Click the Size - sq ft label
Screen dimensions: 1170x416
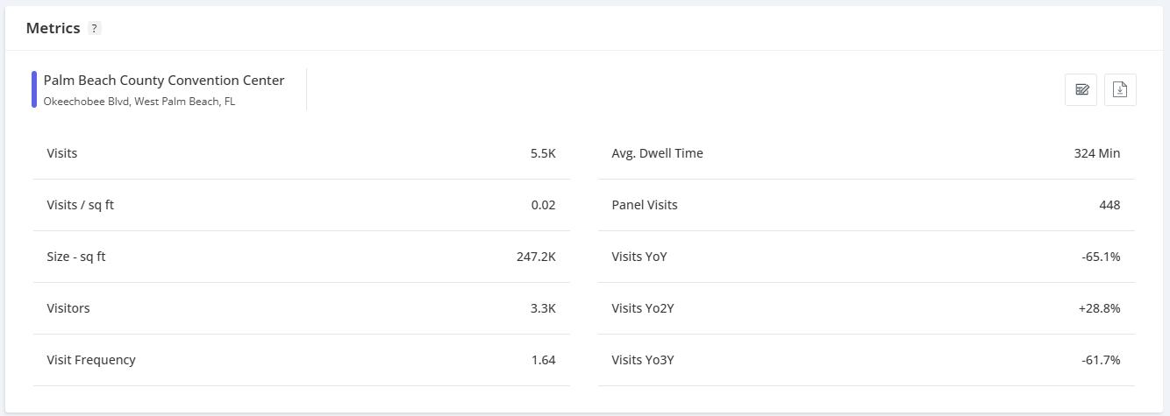tap(75, 257)
